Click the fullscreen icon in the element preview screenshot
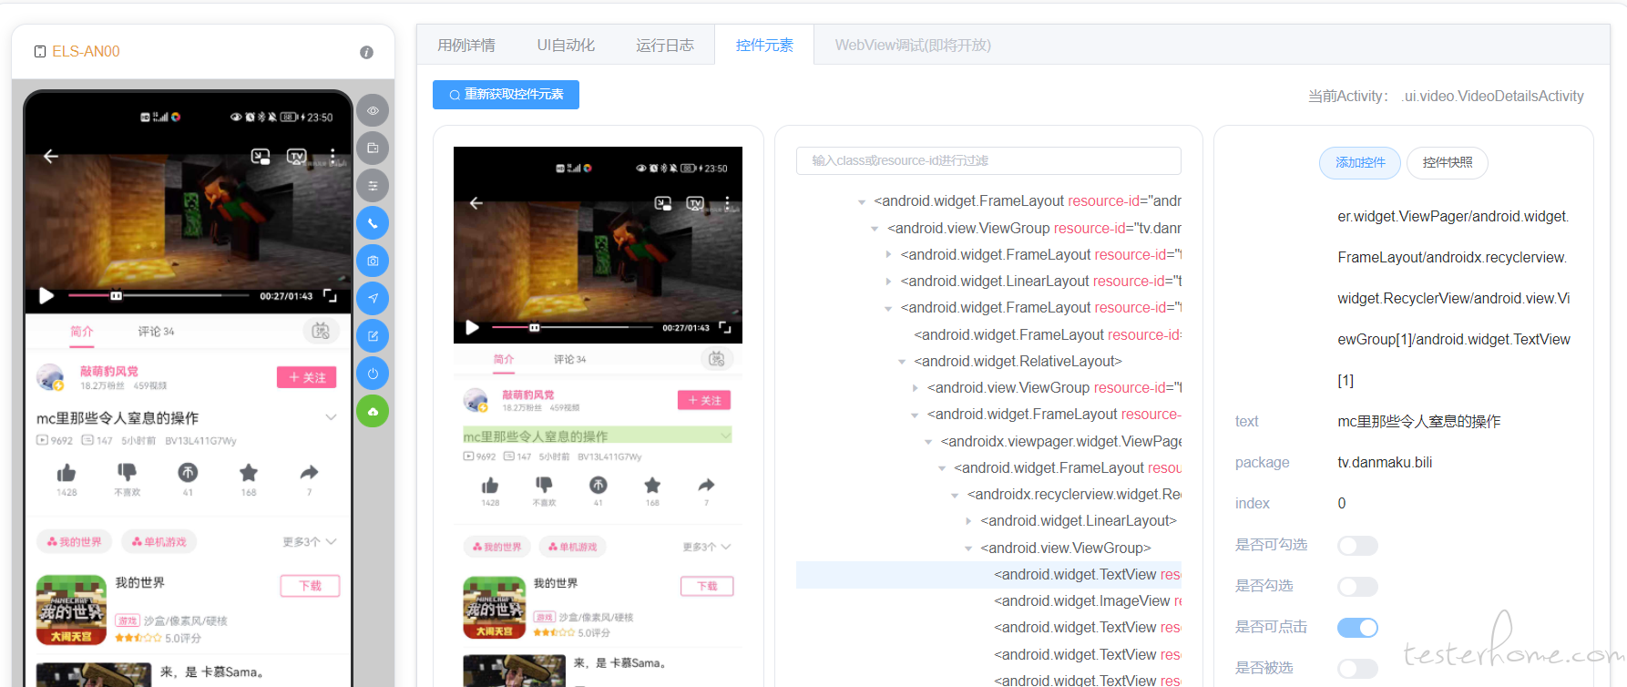 725,327
